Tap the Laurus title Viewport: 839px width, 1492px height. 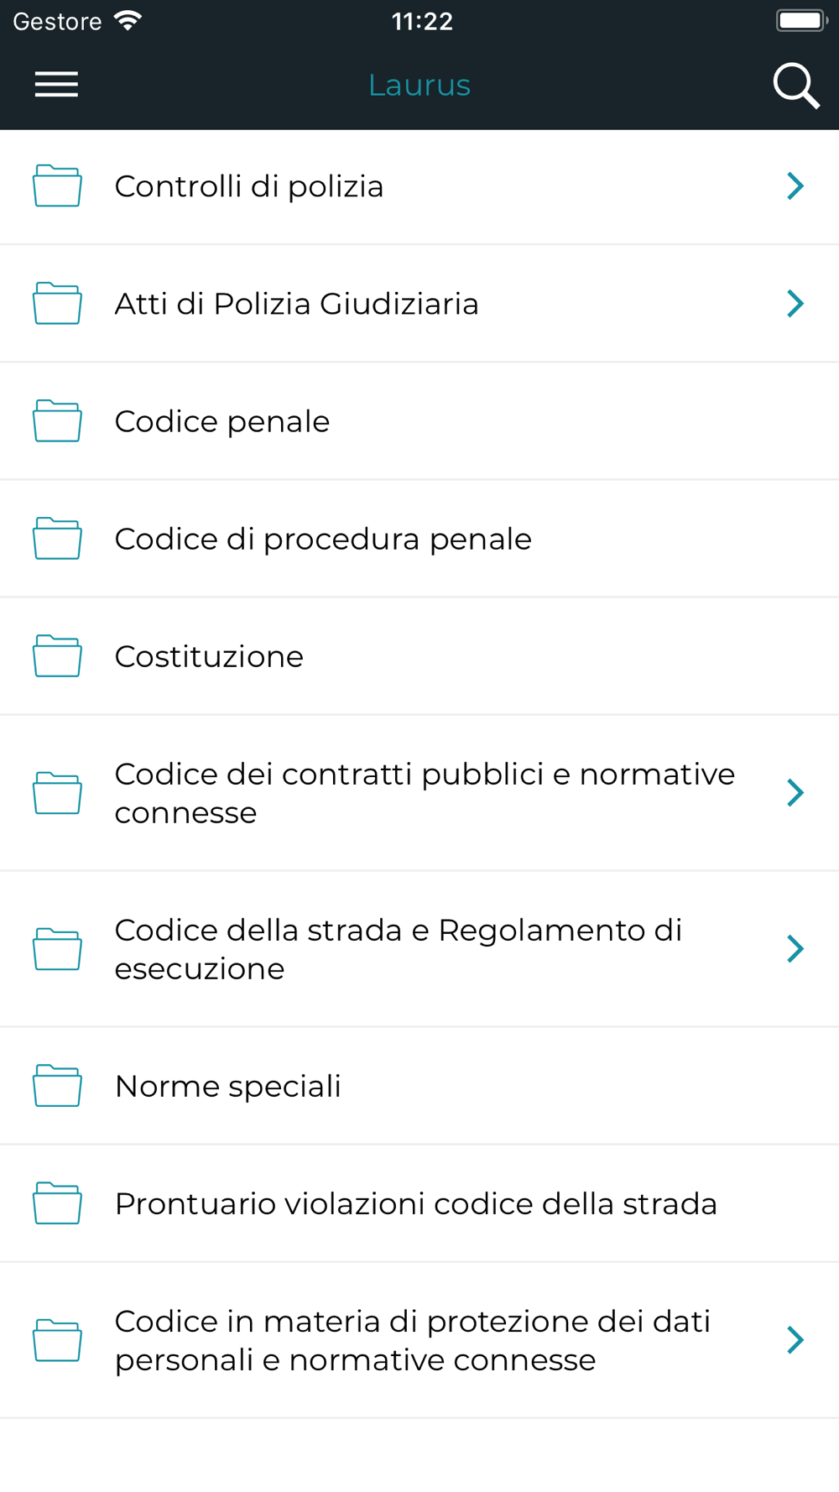coord(419,85)
